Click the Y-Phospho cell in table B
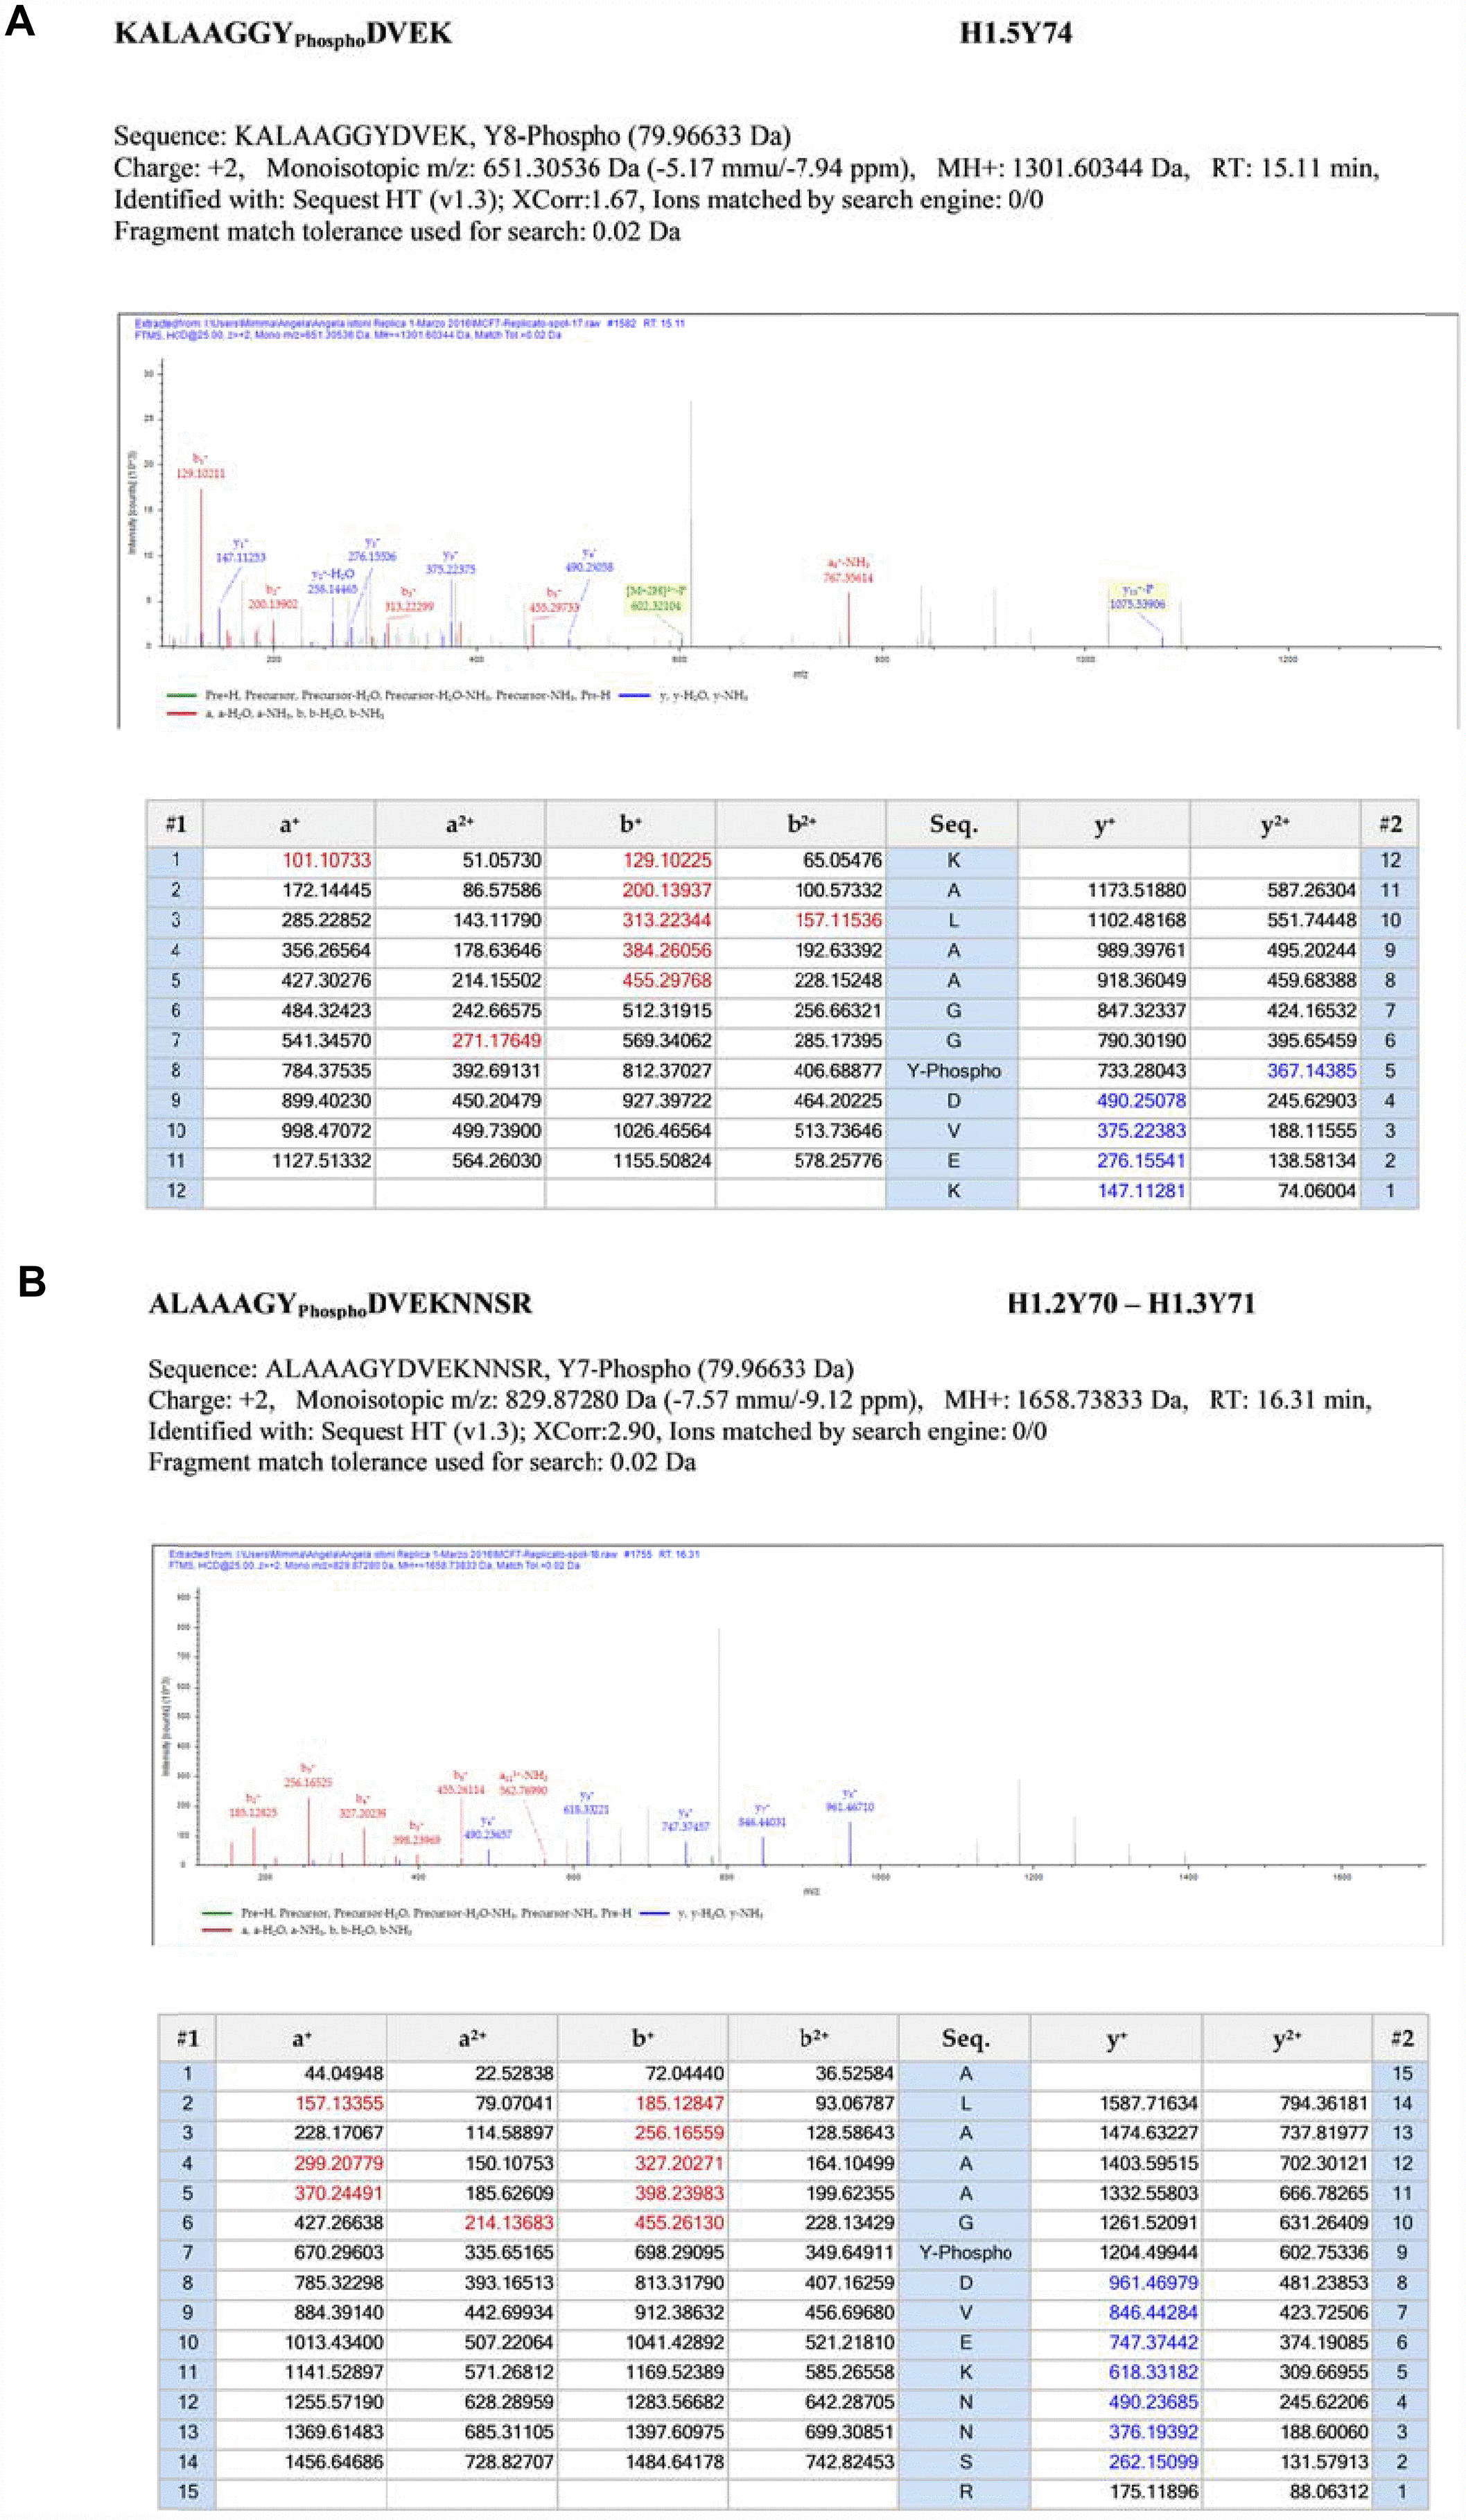Image resolution: width=1466 pixels, height=2520 pixels. point(965,2252)
